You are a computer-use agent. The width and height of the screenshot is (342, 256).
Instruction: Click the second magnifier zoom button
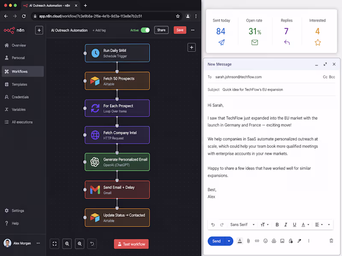tap(80, 244)
